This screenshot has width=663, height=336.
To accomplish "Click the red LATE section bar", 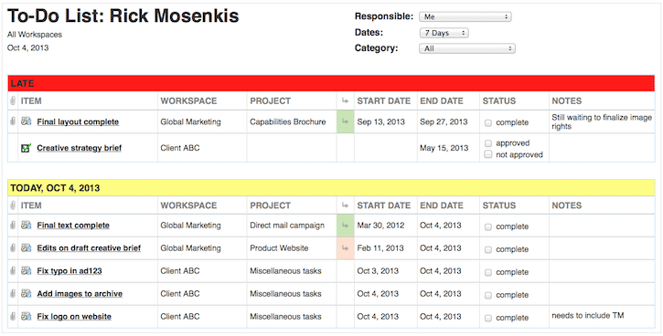I will [x=331, y=84].
